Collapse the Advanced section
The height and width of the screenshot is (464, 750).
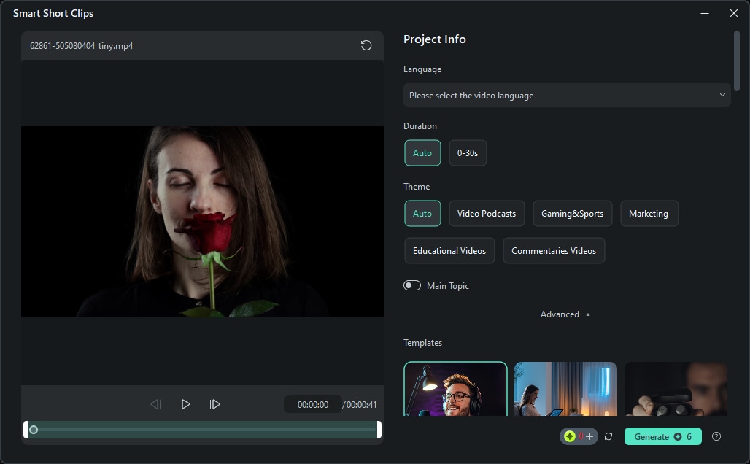coord(565,314)
